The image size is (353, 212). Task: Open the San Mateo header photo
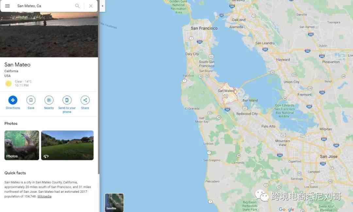[x=49, y=35]
